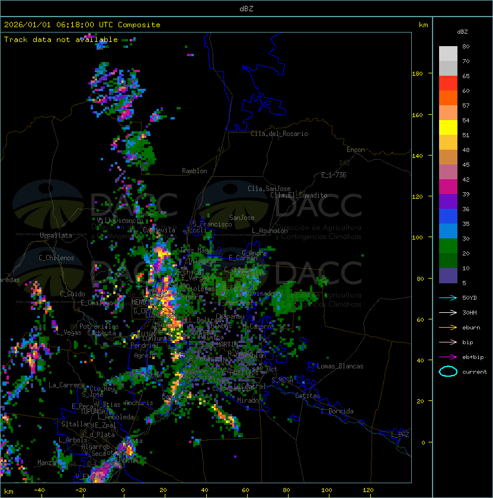The image size is (493, 498).
Task: Click the Anchoris map label
Action: (139, 403)
